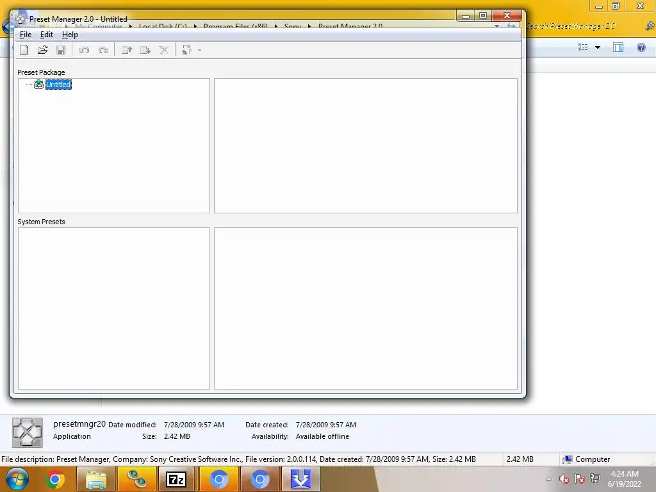
Task: Click the arrange presets toolbar icon
Action: (187, 50)
